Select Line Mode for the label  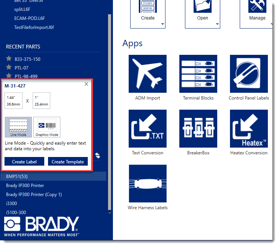click(x=18, y=127)
